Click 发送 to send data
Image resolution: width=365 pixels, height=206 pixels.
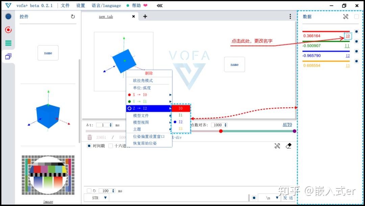288,198
